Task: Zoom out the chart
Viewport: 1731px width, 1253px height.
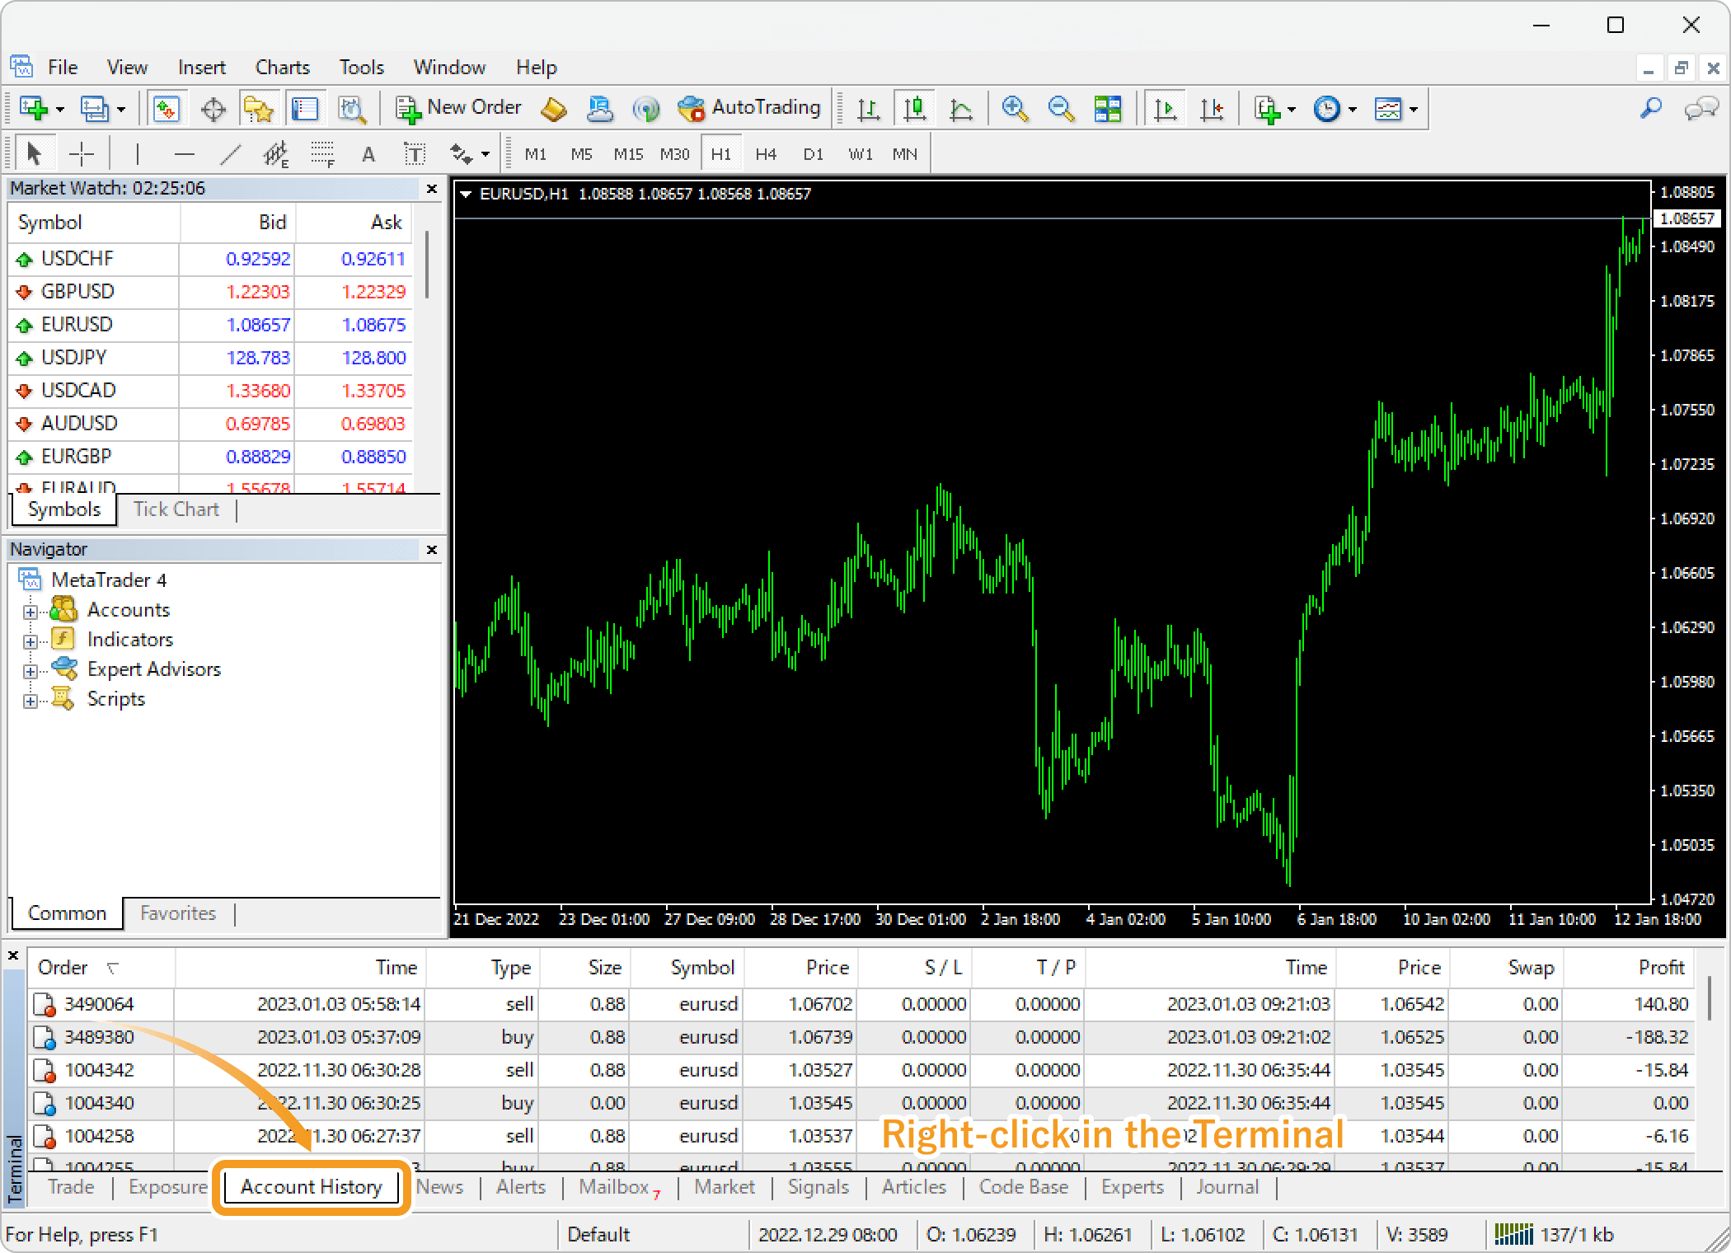Action: pyautogui.click(x=1061, y=109)
